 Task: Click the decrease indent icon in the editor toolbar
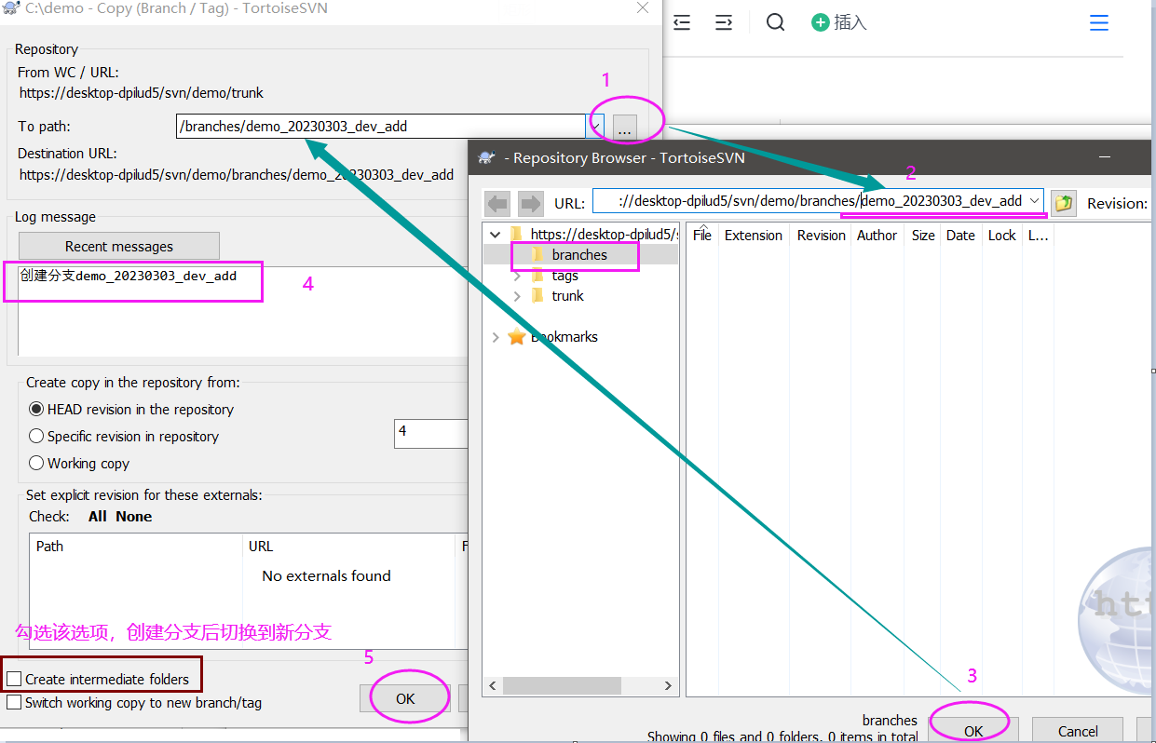coord(682,22)
